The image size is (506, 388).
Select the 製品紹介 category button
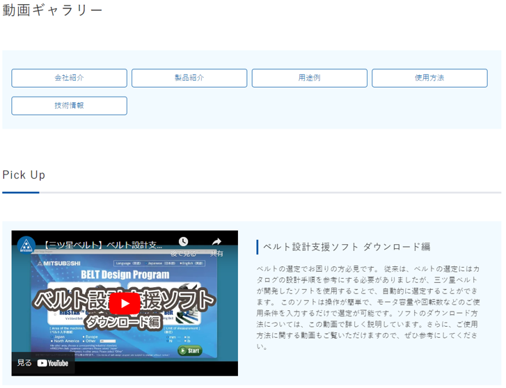[189, 78]
